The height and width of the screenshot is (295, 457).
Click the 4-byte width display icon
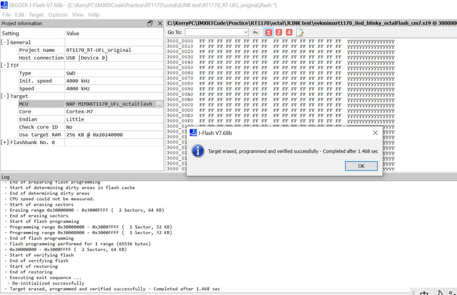[x=289, y=32]
